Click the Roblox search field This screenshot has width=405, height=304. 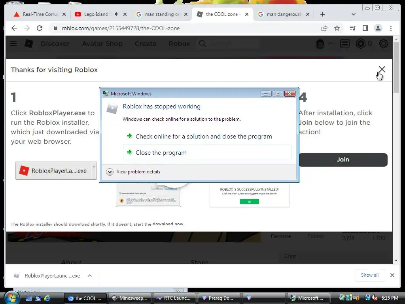pyautogui.click(x=229, y=44)
